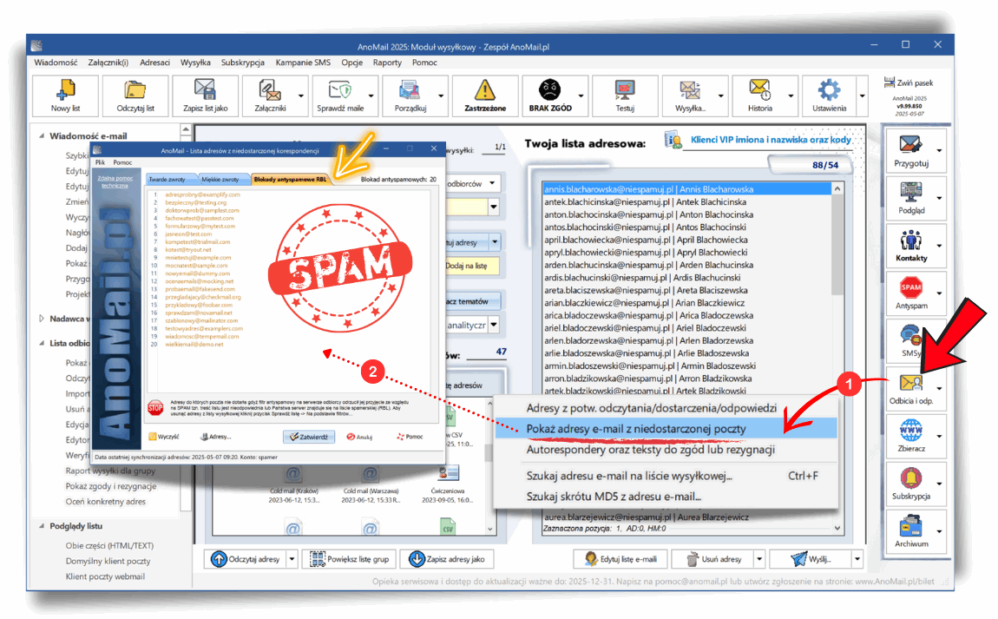Click the address list vertical scrollbar
Screen dimensions: 998x619
837,359
